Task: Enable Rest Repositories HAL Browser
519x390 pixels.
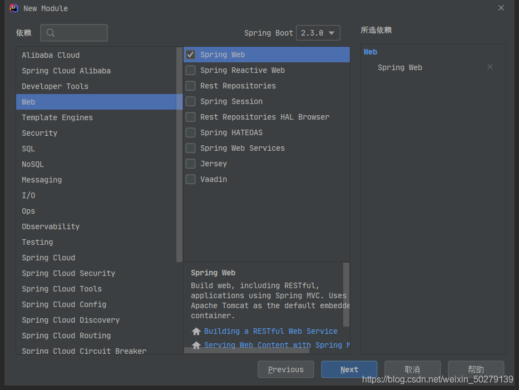Action: pos(191,117)
